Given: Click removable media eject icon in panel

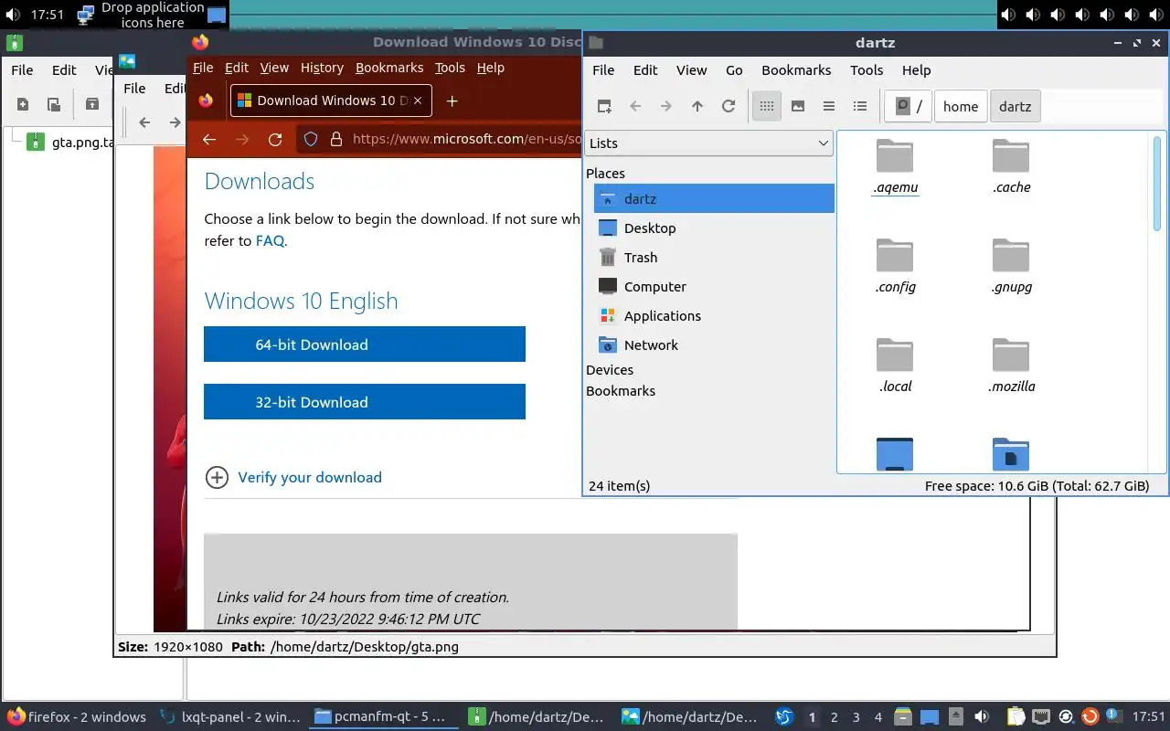Looking at the screenshot, I should coord(955,717).
